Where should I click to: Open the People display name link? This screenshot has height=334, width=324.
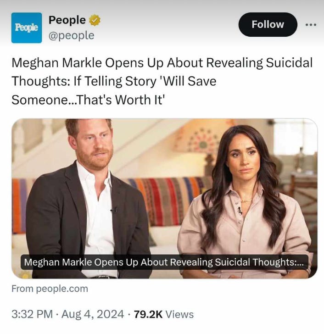[67, 20]
